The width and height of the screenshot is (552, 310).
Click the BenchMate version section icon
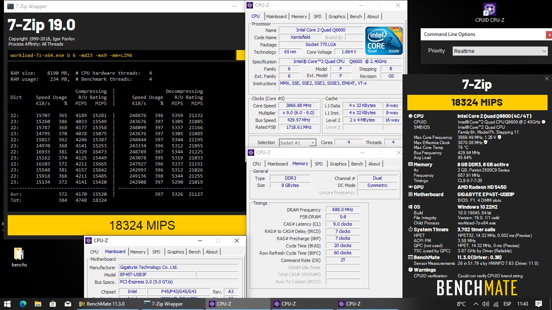[x=411, y=257]
